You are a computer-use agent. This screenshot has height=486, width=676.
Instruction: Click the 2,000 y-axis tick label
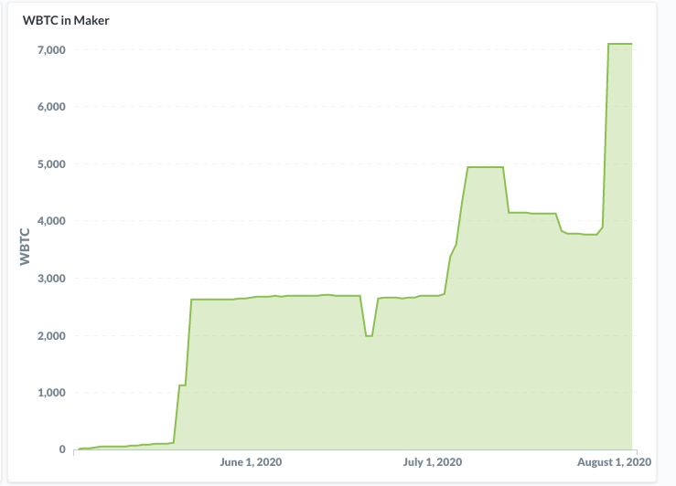tap(49, 336)
